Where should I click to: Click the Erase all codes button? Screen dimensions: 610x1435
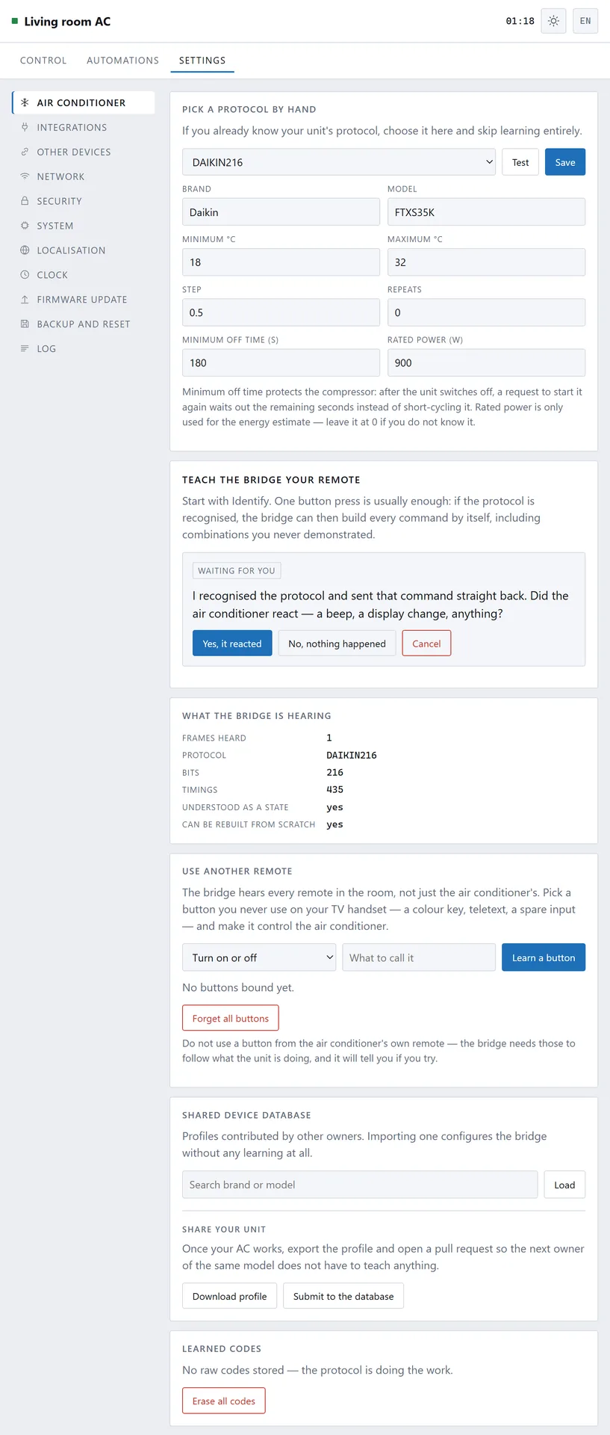pyautogui.click(x=224, y=1401)
